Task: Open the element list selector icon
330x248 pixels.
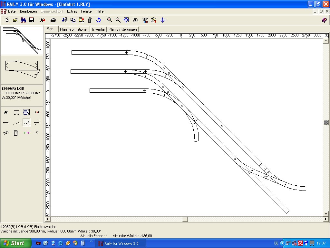Action: (26, 112)
